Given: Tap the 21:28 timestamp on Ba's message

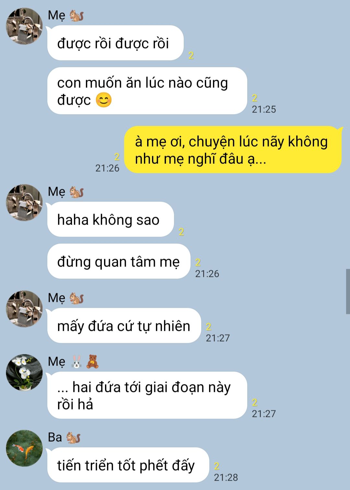Looking at the screenshot, I should click(226, 477).
